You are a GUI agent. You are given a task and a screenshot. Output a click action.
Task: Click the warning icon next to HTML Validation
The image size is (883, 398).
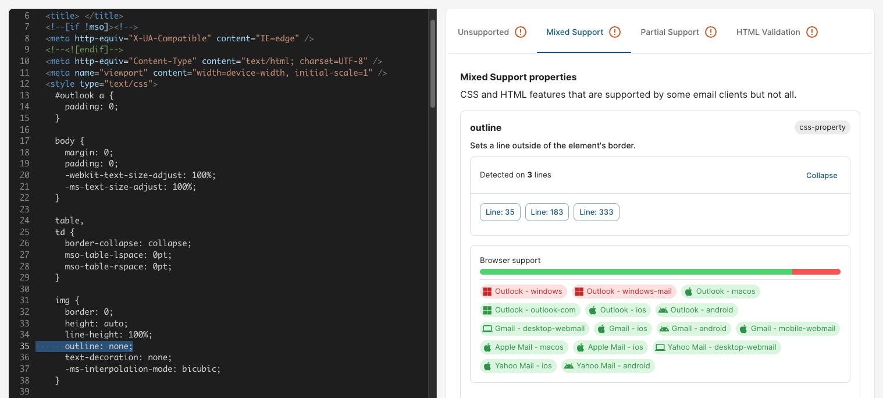click(812, 32)
